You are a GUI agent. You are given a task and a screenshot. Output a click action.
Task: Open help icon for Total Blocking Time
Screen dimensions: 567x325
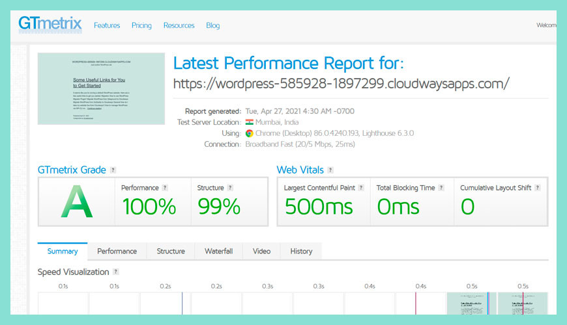[x=441, y=188]
